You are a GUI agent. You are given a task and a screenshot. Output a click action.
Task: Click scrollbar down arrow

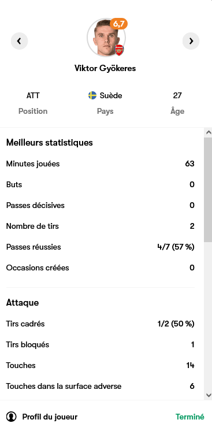click(x=209, y=395)
